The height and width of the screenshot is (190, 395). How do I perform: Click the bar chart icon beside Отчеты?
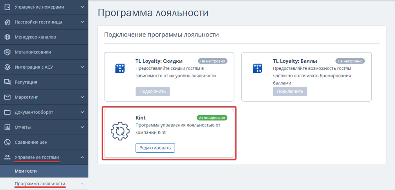[x=7, y=127]
